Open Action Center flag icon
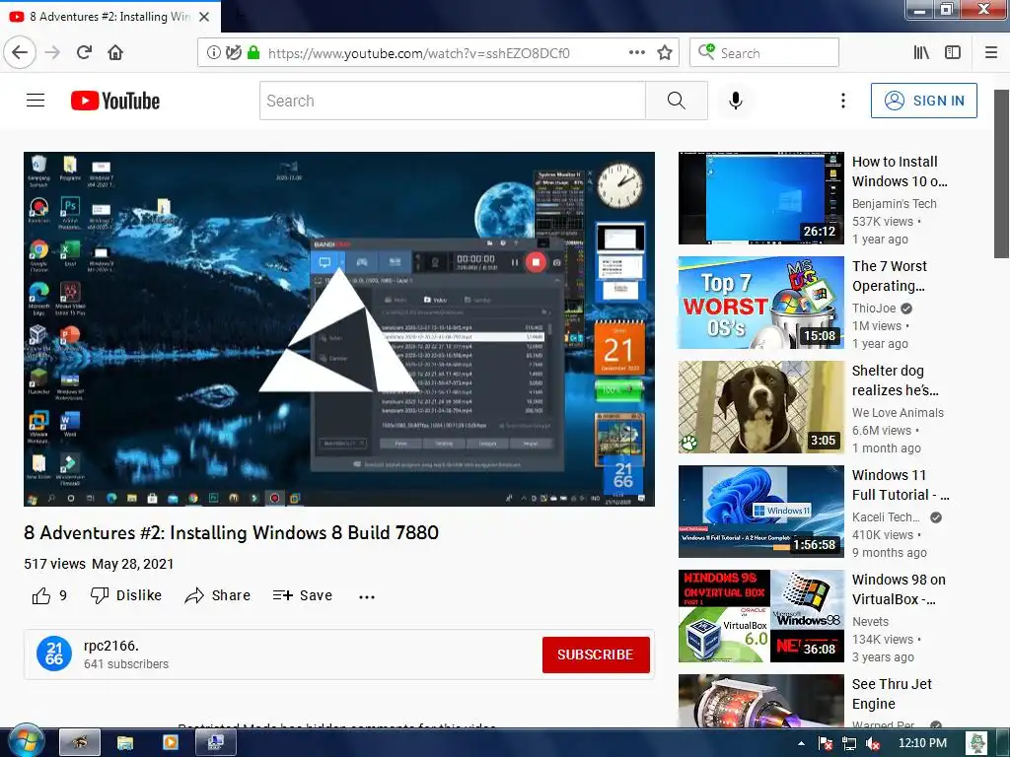 click(x=826, y=743)
